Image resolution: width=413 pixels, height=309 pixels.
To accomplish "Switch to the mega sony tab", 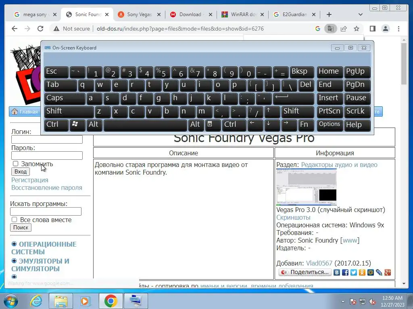I will (x=35, y=14).
